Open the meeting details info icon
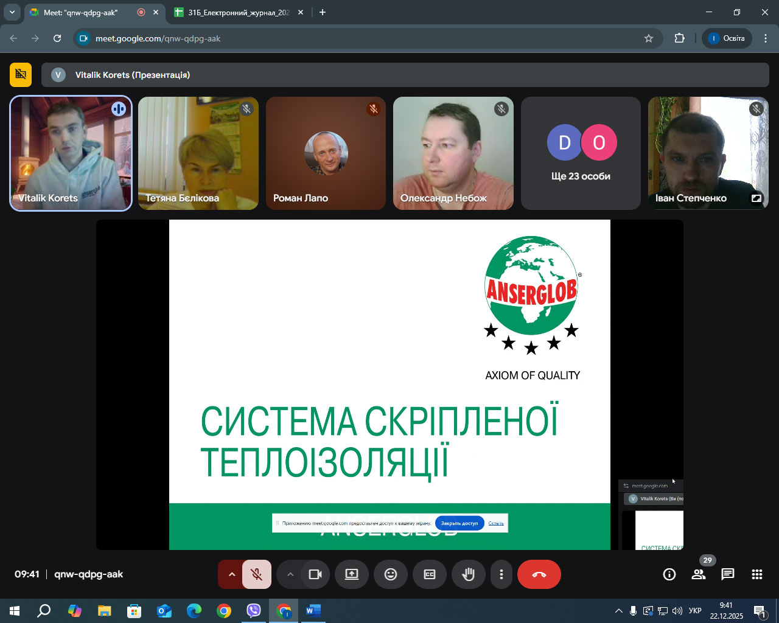The height and width of the screenshot is (623, 779). [669, 574]
